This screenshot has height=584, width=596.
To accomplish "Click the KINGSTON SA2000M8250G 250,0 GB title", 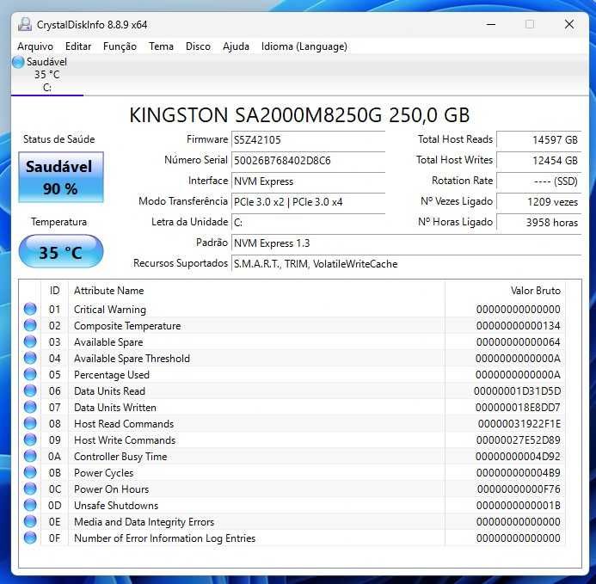I will click(299, 115).
